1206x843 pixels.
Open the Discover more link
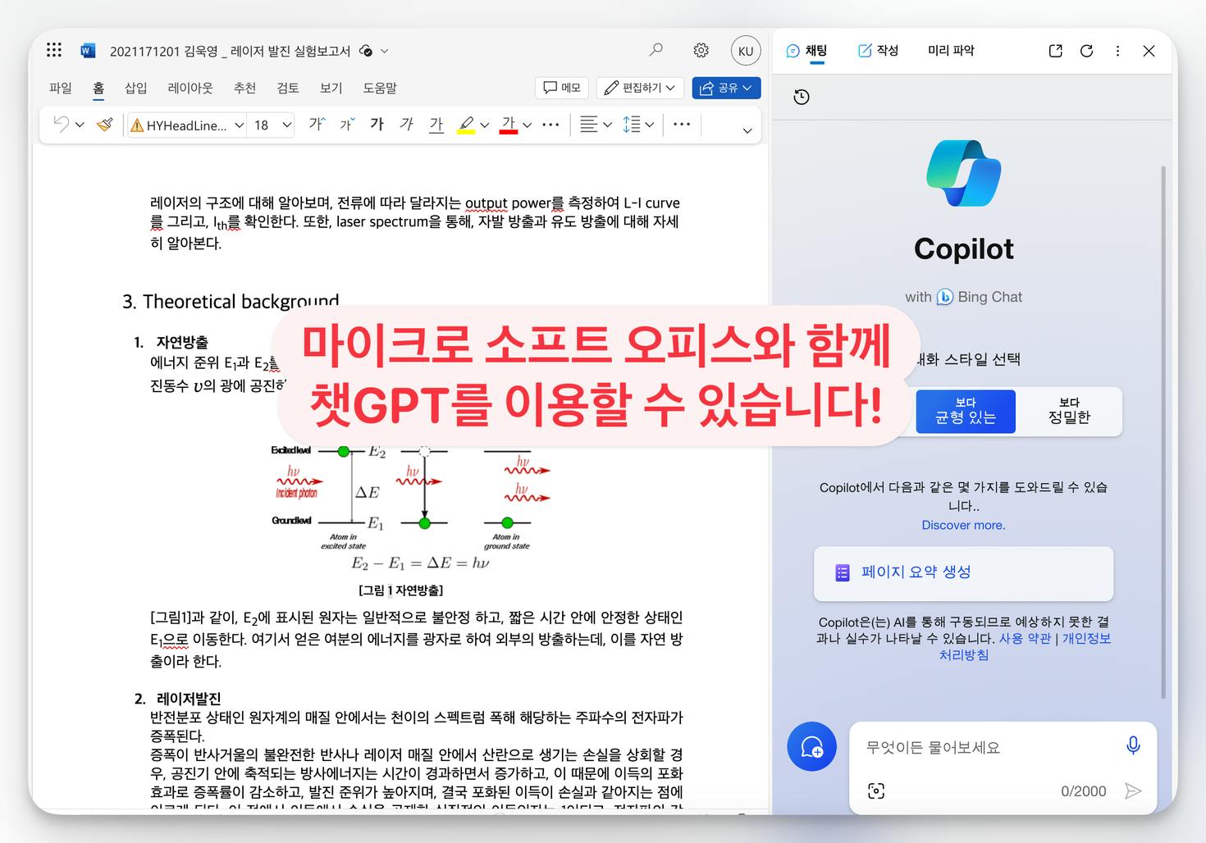[963, 525]
